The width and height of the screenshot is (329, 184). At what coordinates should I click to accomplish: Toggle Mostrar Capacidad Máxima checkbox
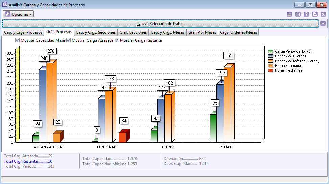point(18,40)
